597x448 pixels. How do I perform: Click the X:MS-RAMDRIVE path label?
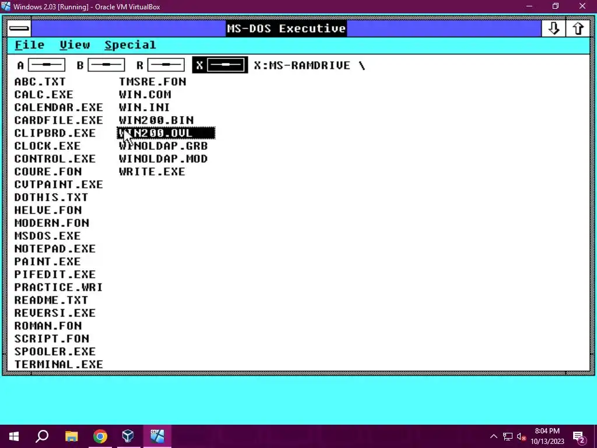(x=310, y=65)
